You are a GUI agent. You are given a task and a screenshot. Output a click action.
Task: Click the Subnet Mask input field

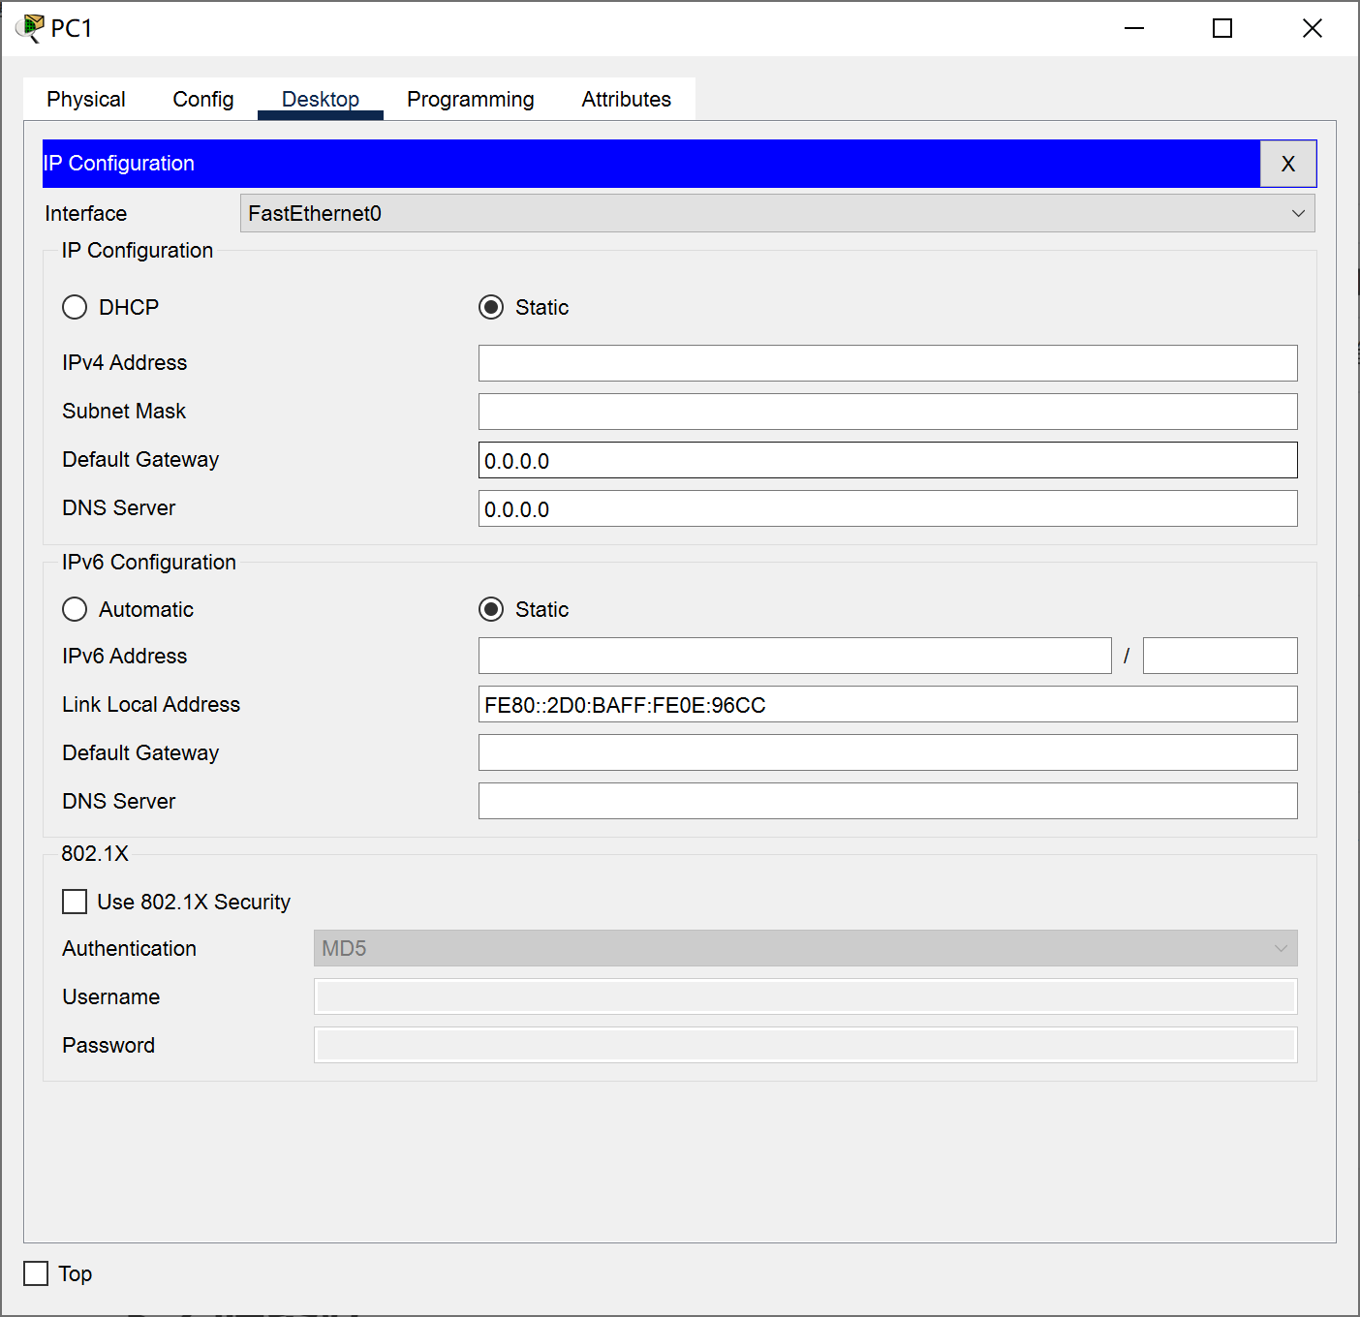(x=886, y=412)
